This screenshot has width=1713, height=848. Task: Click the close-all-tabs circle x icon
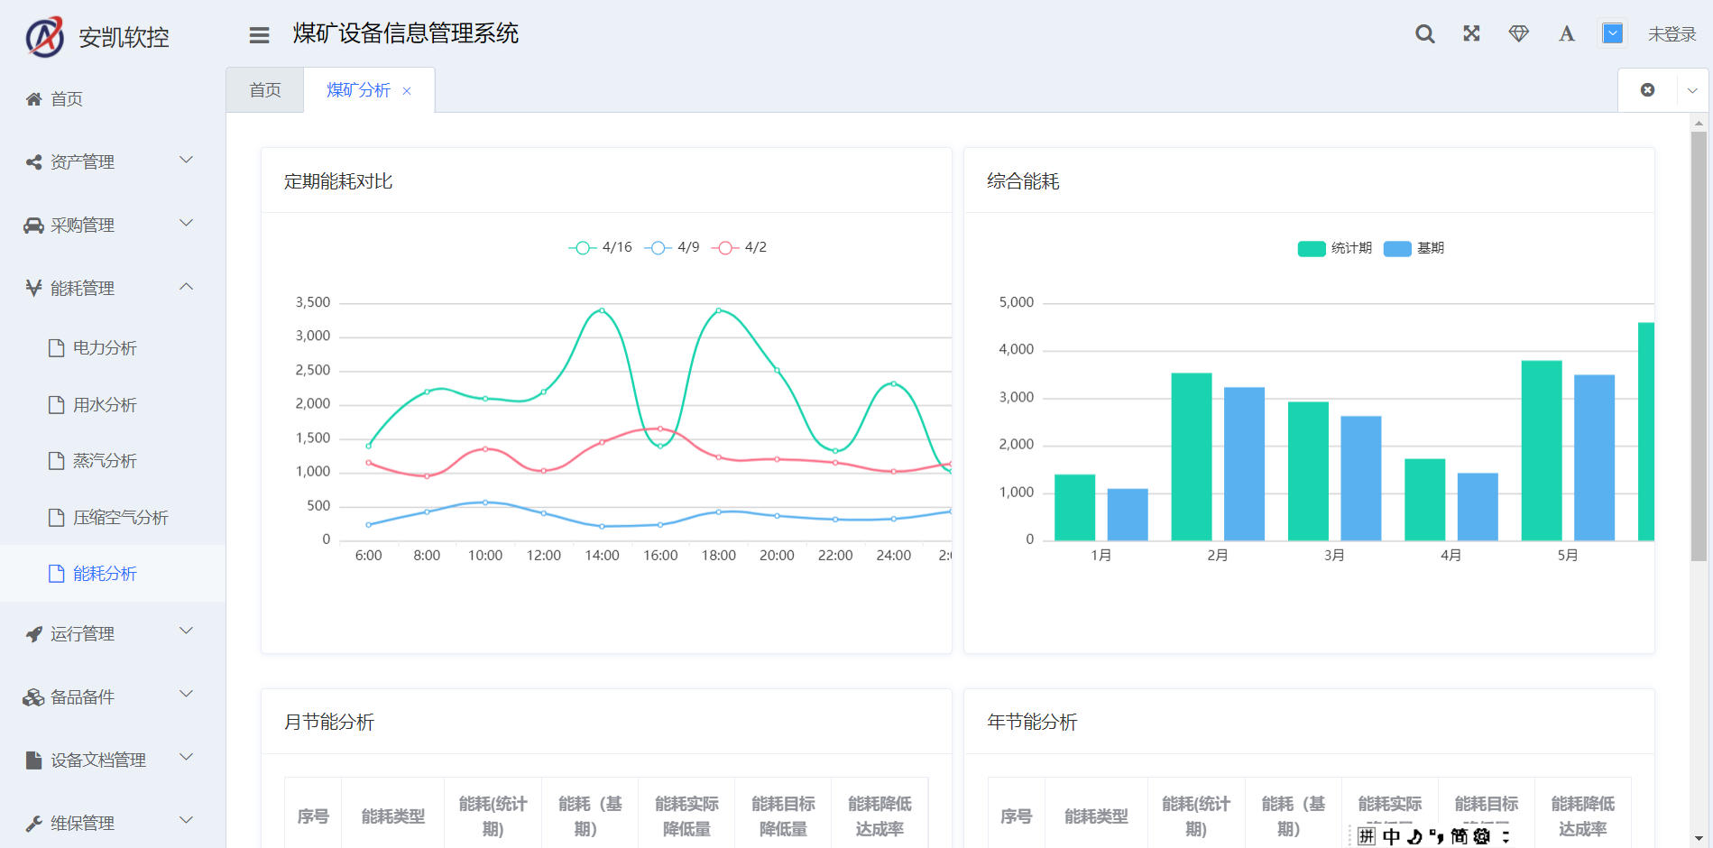[1647, 89]
